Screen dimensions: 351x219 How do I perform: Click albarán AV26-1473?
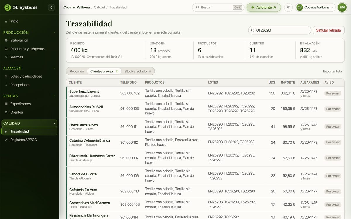point(309,109)
